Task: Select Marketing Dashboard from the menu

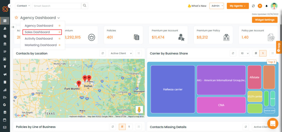Action: 40,45
